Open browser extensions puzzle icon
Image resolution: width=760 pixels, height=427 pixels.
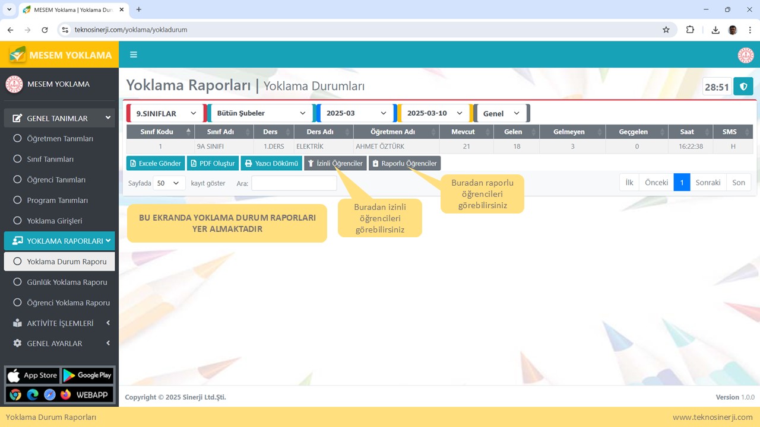click(690, 30)
